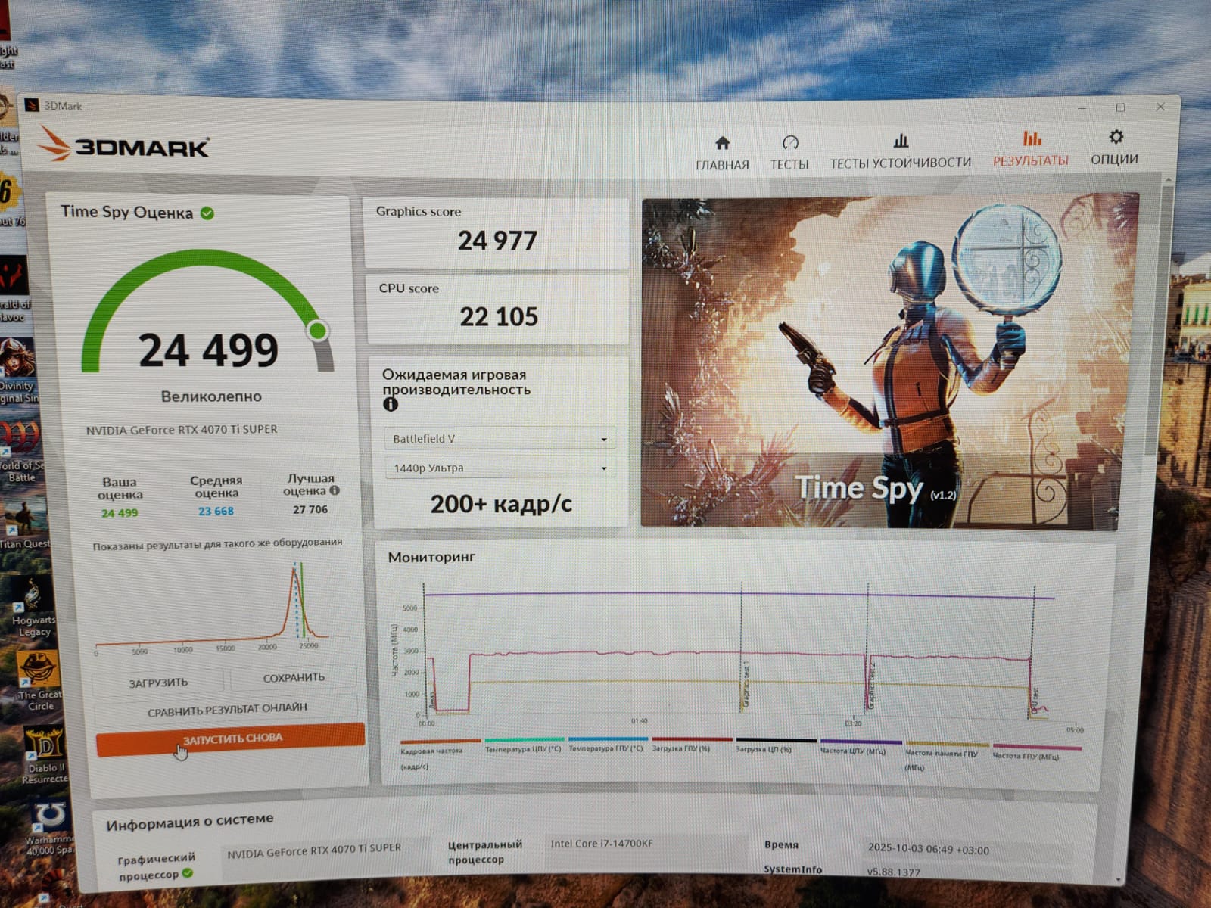Click the green score gauge indicator knob
1211x908 pixels.
318,331
